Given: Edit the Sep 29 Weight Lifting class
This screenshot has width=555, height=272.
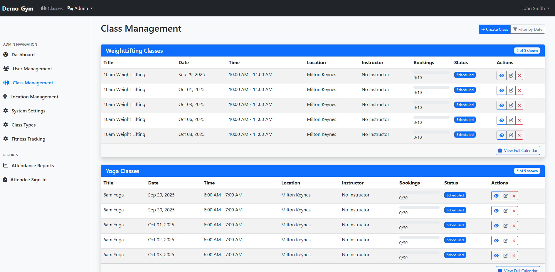Looking at the screenshot, I should pos(511,76).
